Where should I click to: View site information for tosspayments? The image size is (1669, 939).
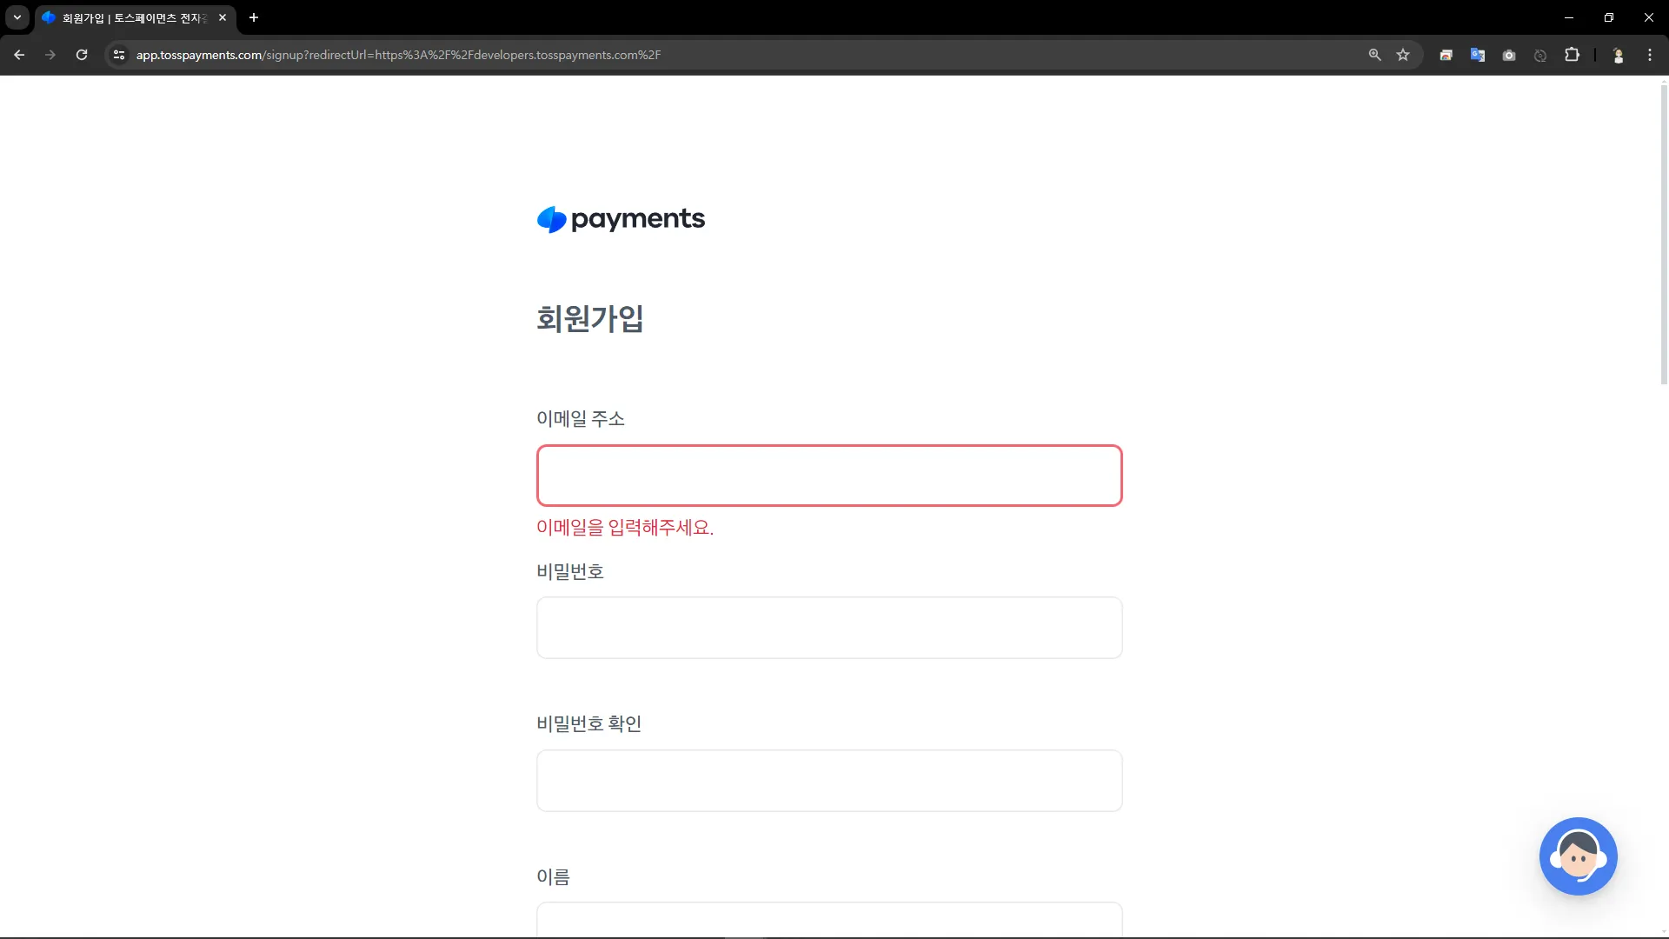pyautogui.click(x=119, y=55)
